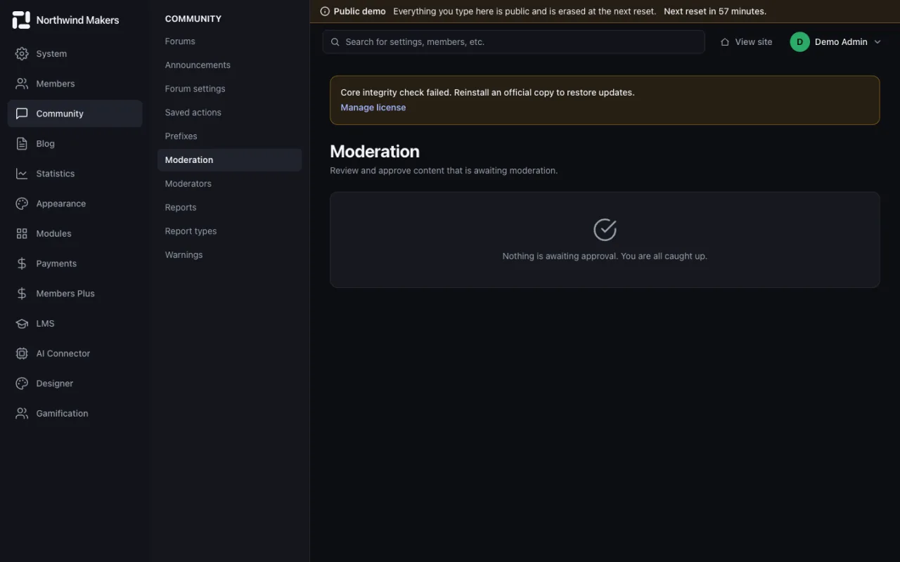
Task: Select Forum settings in the Community menu
Action: (x=229, y=89)
